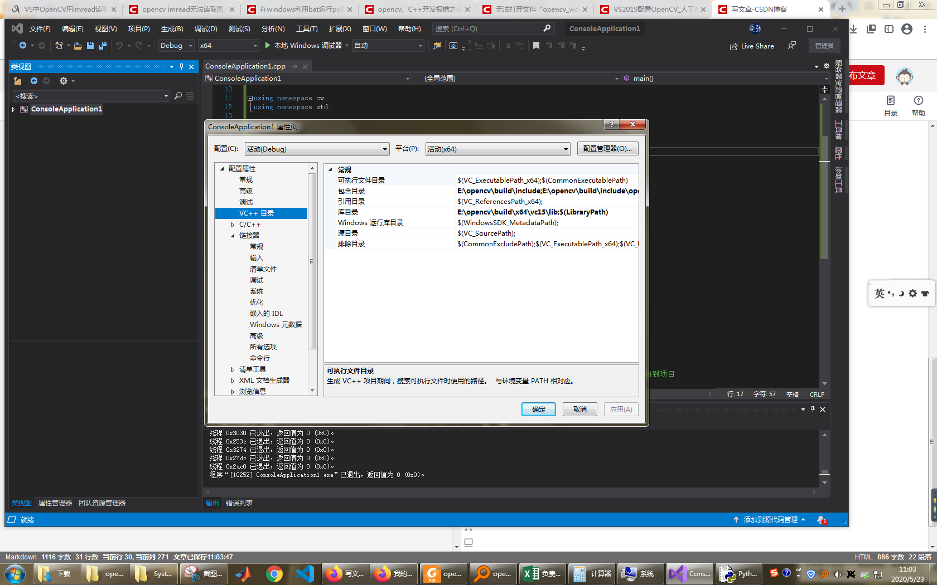Viewport: 937px width, 585px height.
Task: Expand the ConsoleApplication1 tree node
Action: click(x=13, y=109)
